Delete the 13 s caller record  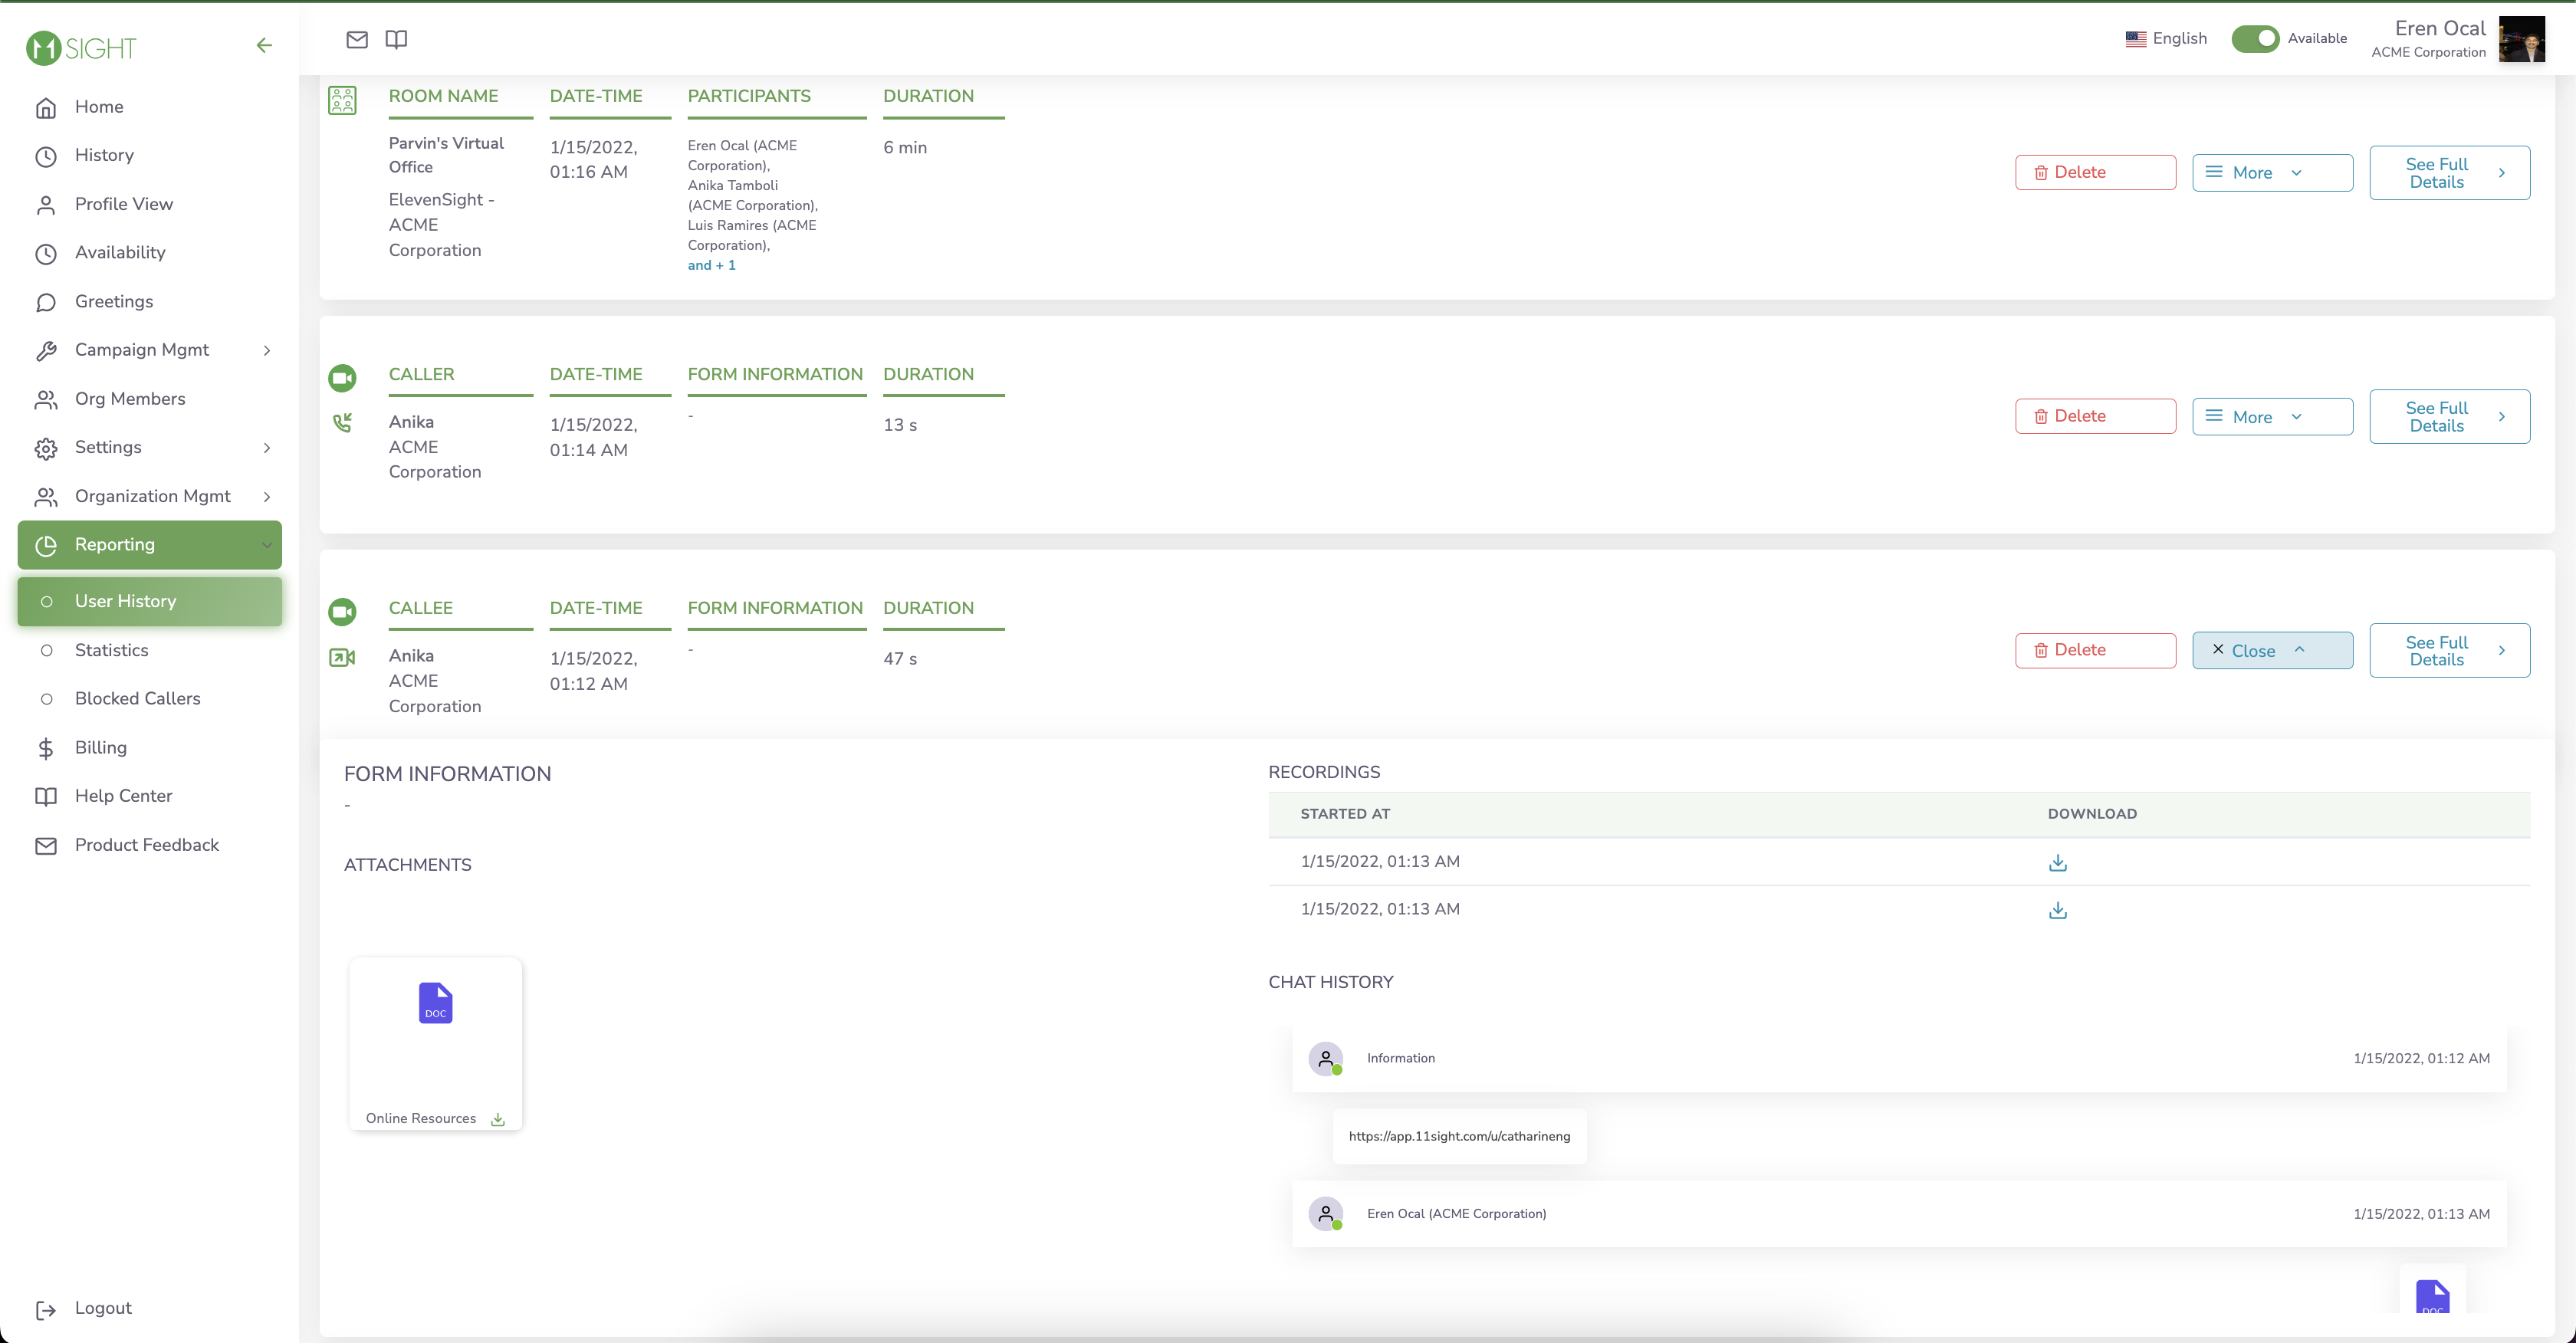click(x=2095, y=416)
